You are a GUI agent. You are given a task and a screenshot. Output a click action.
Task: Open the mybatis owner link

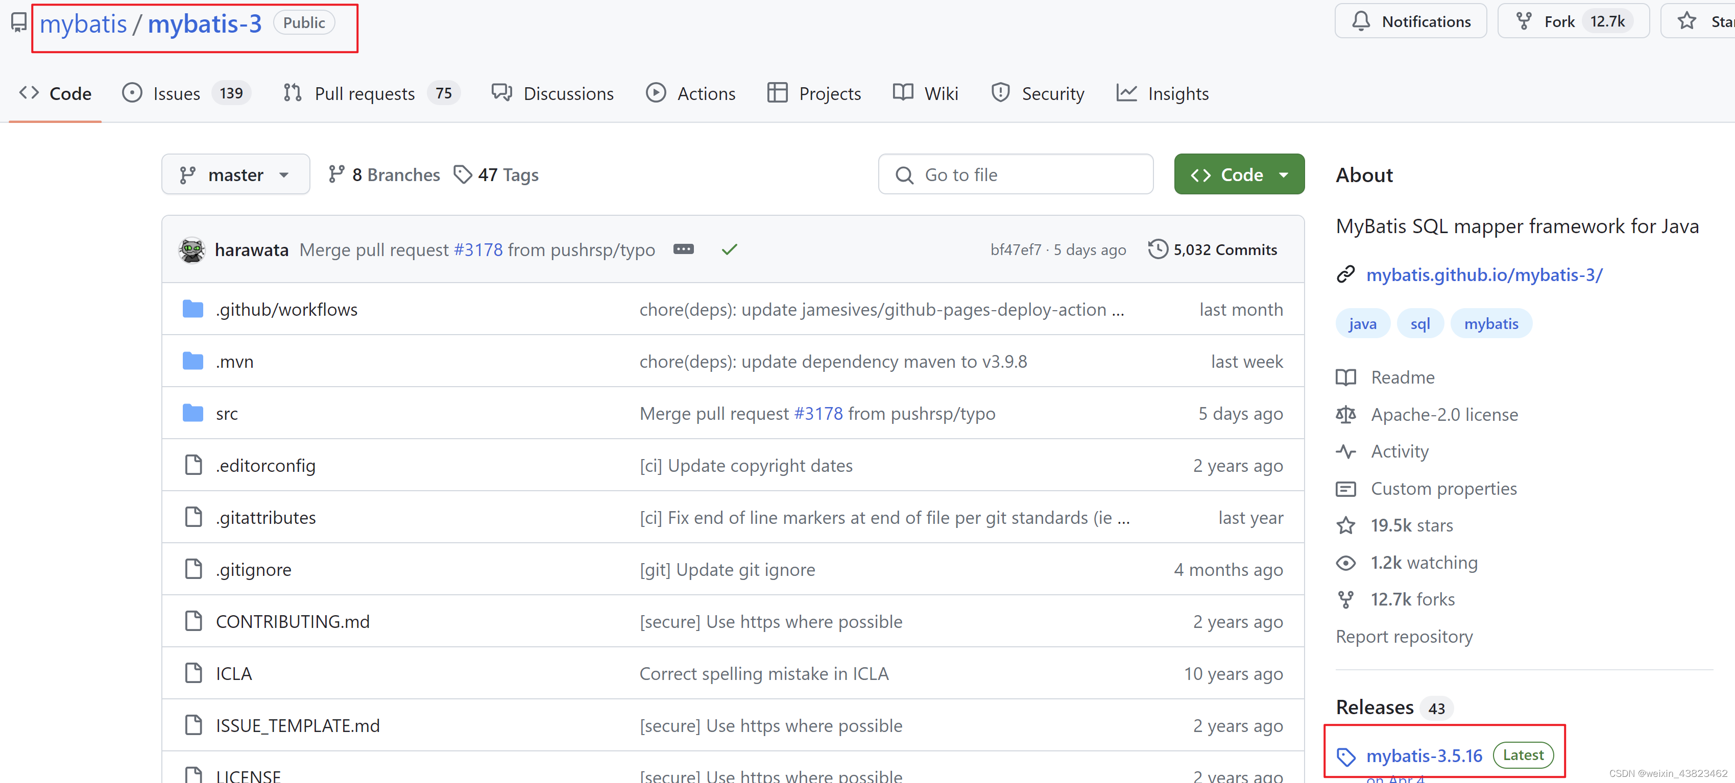pos(83,24)
